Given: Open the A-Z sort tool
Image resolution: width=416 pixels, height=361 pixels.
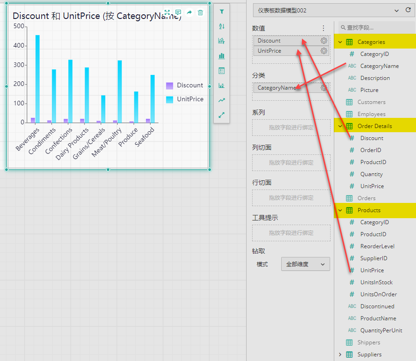Looking at the screenshot, I should [x=222, y=26].
